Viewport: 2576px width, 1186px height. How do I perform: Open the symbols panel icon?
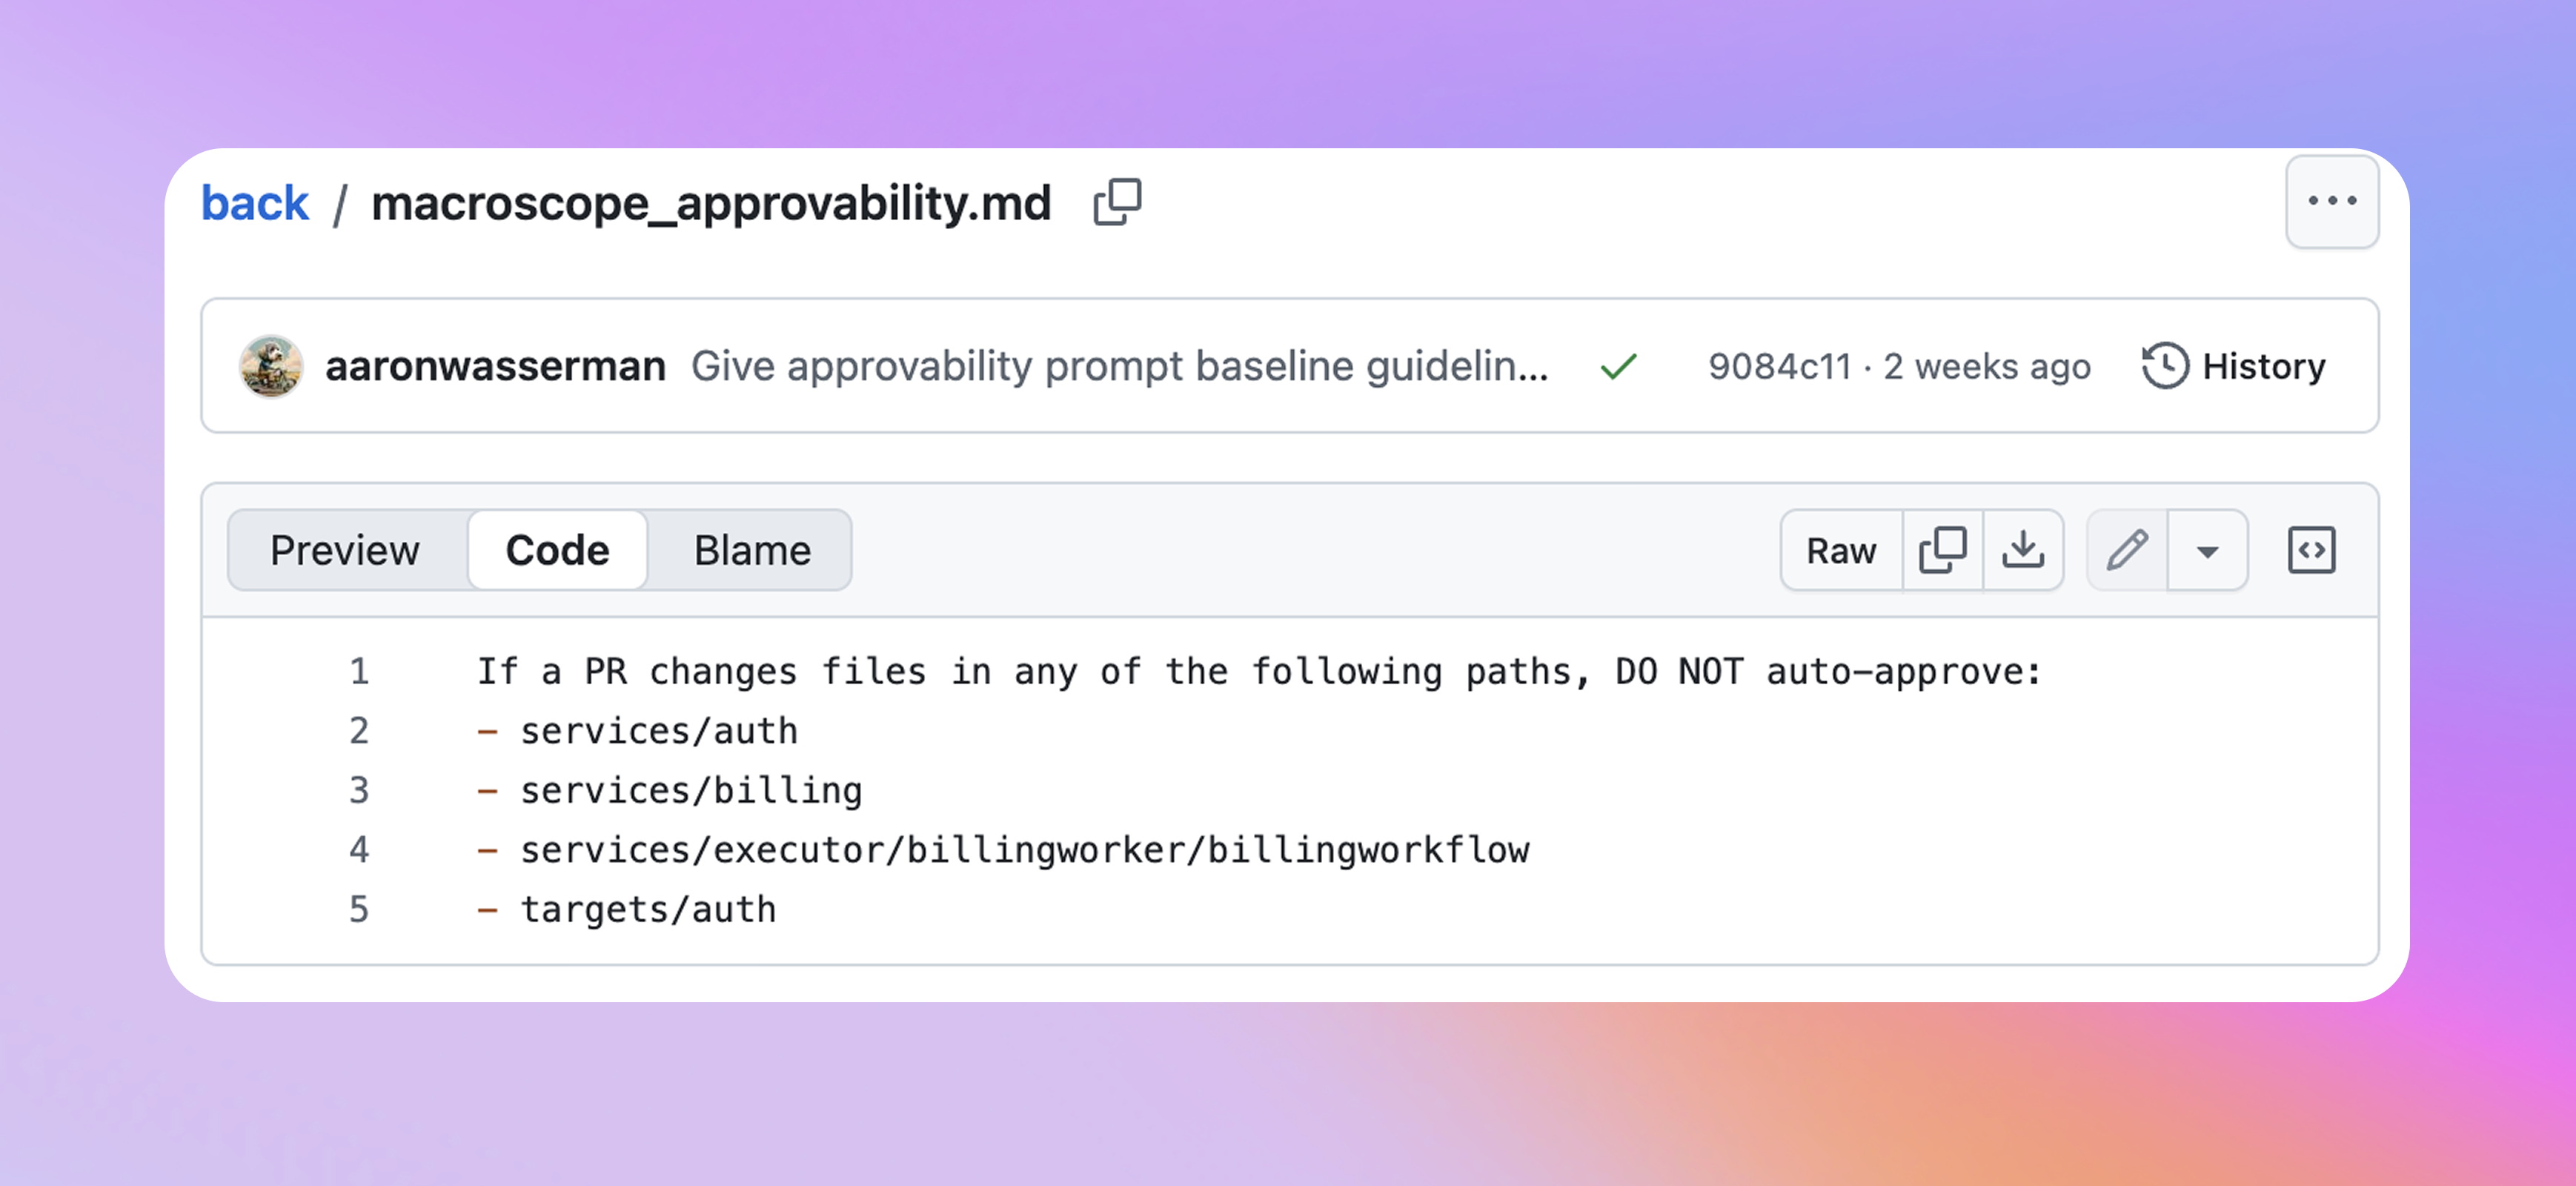[2311, 550]
